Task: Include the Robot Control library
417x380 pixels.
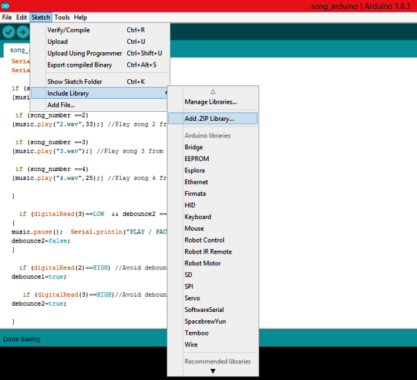Action: 213,240
